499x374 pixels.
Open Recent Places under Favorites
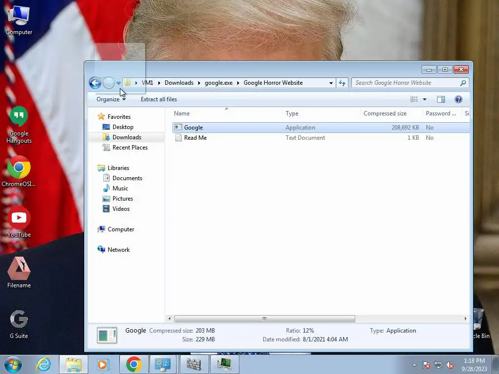130,147
